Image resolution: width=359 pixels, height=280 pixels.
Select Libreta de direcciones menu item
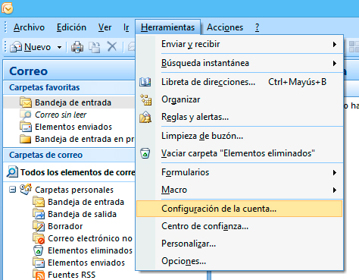click(239, 82)
